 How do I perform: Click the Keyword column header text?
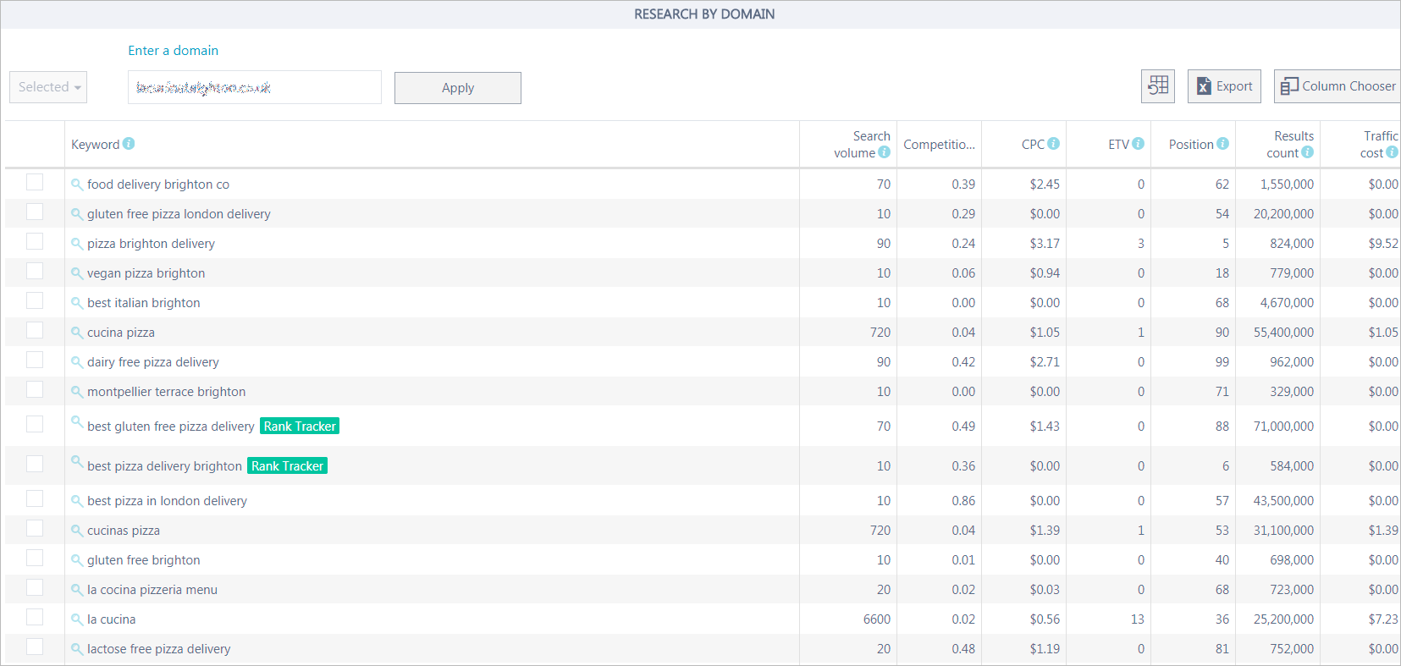pyautogui.click(x=96, y=145)
